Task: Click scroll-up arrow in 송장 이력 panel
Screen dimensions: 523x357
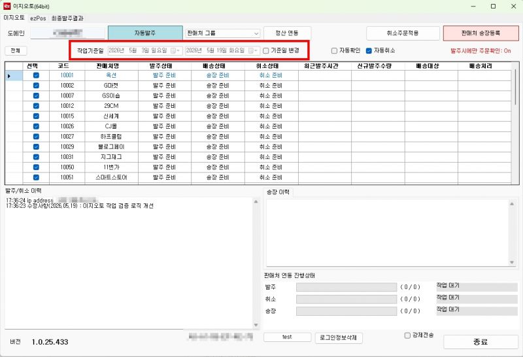Action: 512,203
